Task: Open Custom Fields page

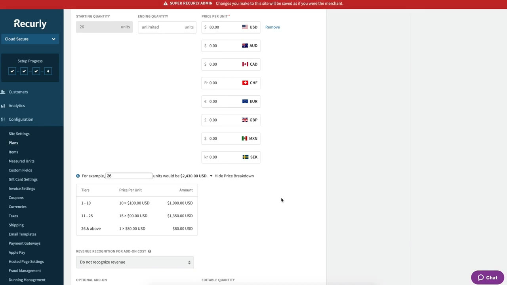Action: [20, 170]
